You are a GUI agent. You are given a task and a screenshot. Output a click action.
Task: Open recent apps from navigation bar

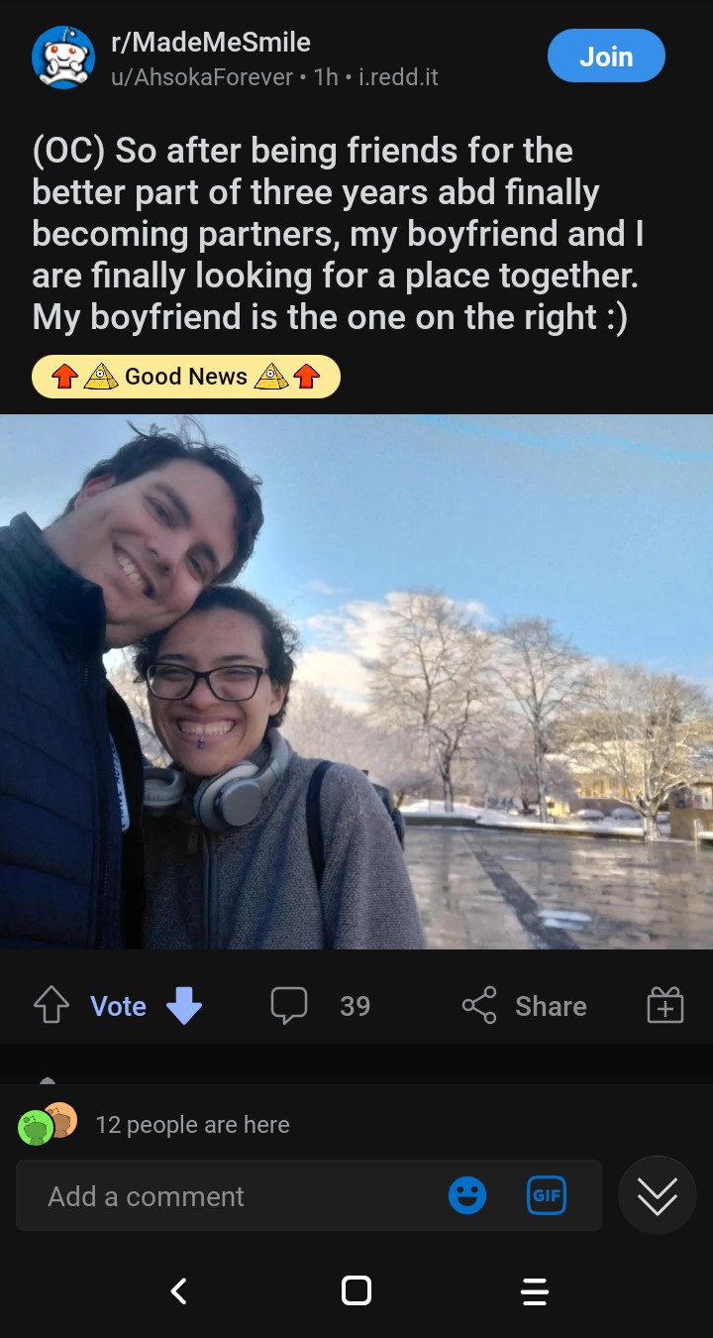534,1290
